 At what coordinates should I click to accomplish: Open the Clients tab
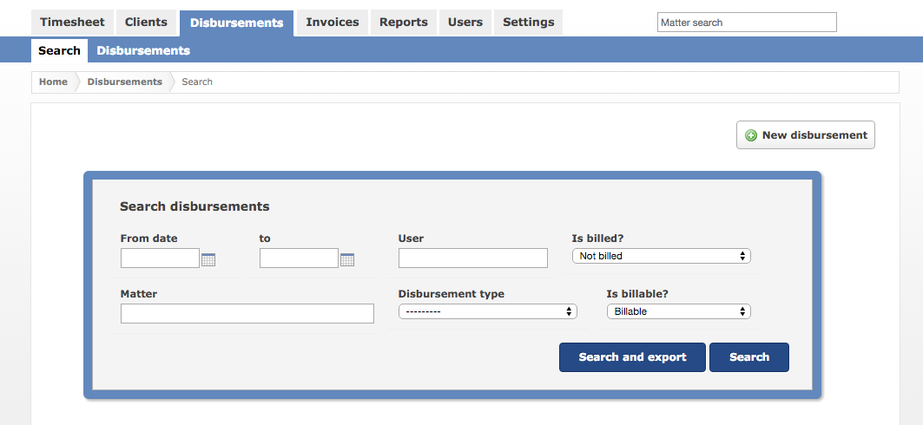pos(146,23)
